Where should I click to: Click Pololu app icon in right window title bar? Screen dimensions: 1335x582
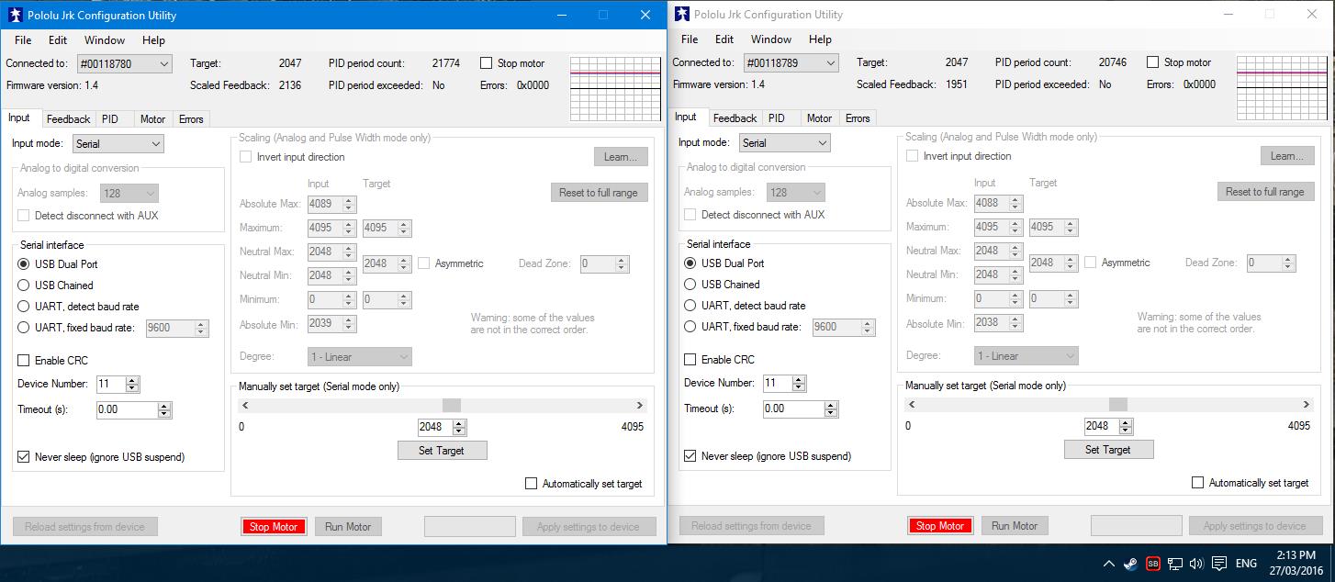(681, 14)
